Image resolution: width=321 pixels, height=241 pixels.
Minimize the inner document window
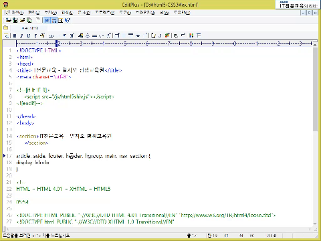[302, 13]
